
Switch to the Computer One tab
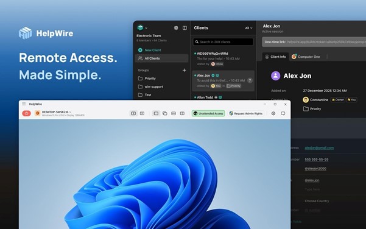coord(306,57)
